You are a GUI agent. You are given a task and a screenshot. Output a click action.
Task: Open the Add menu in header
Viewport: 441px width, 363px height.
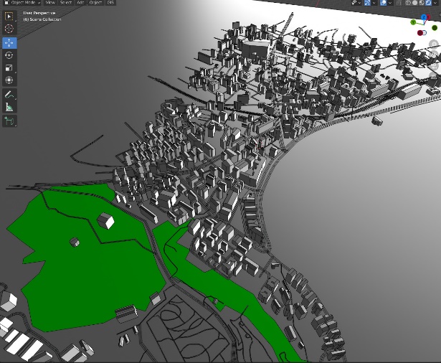point(80,3)
